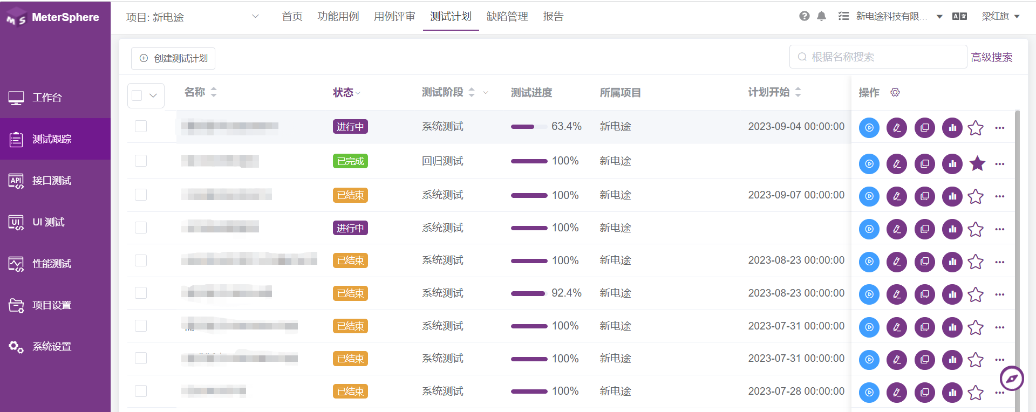Check the first test plan row checkbox
Image resolution: width=1036 pixels, height=412 pixels.
pyautogui.click(x=141, y=126)
